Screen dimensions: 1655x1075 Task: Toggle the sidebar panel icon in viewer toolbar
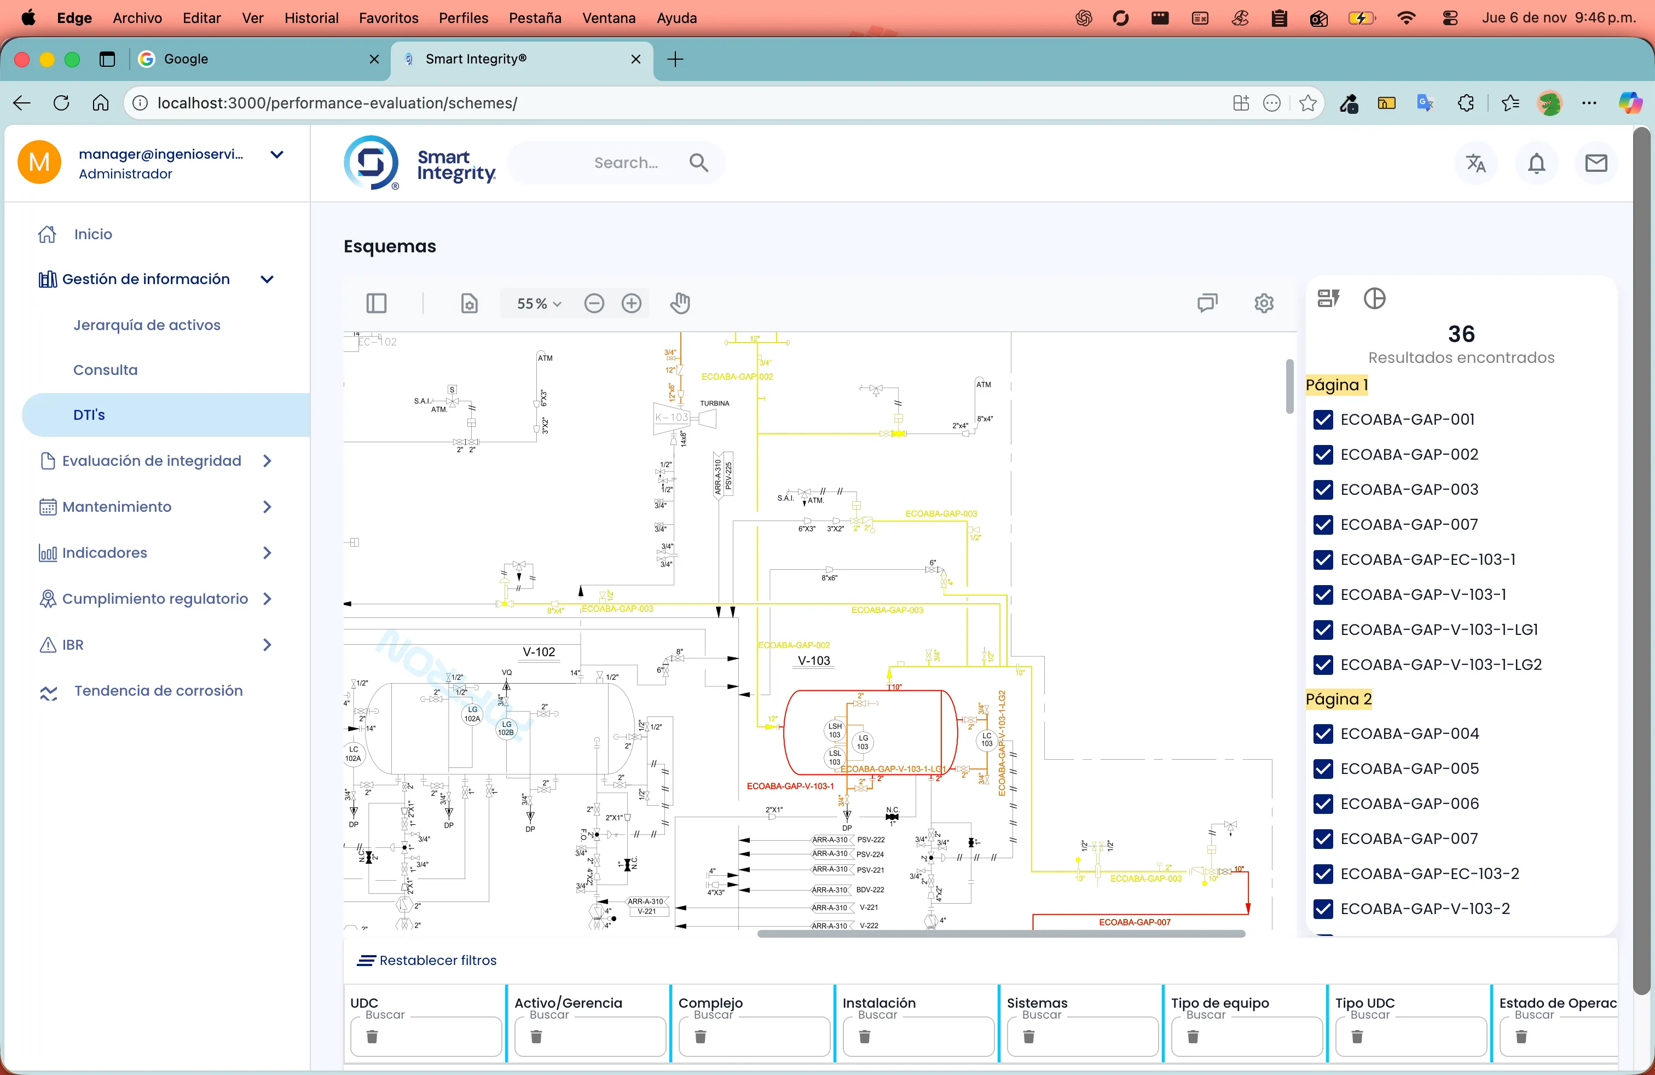[376, 303]
